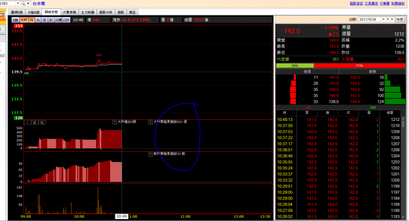This screenshot has width=409, height=221.
Task: Click the 10:29:51 trade row
Action: 339,186
